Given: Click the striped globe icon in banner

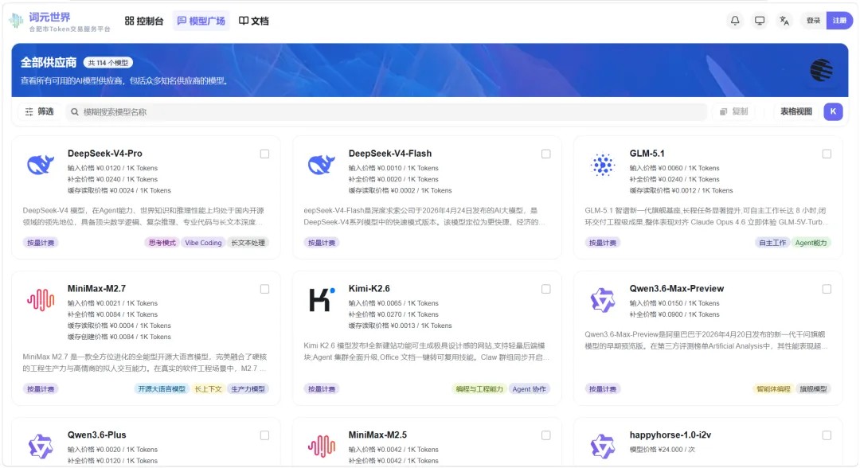Looking at the screenshot, I should click(822, 69).
